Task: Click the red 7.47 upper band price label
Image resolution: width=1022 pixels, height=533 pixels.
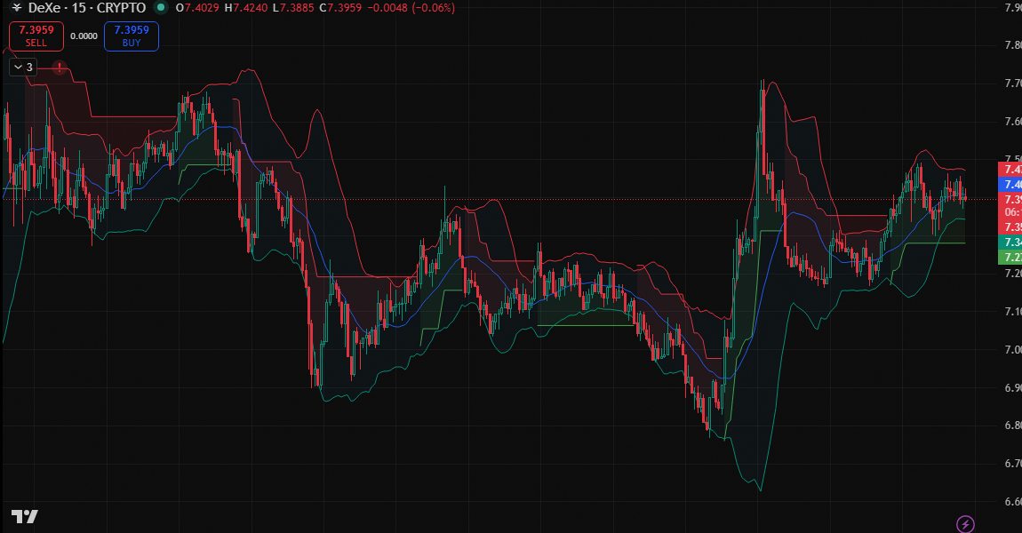Action: coord(1010,169)
